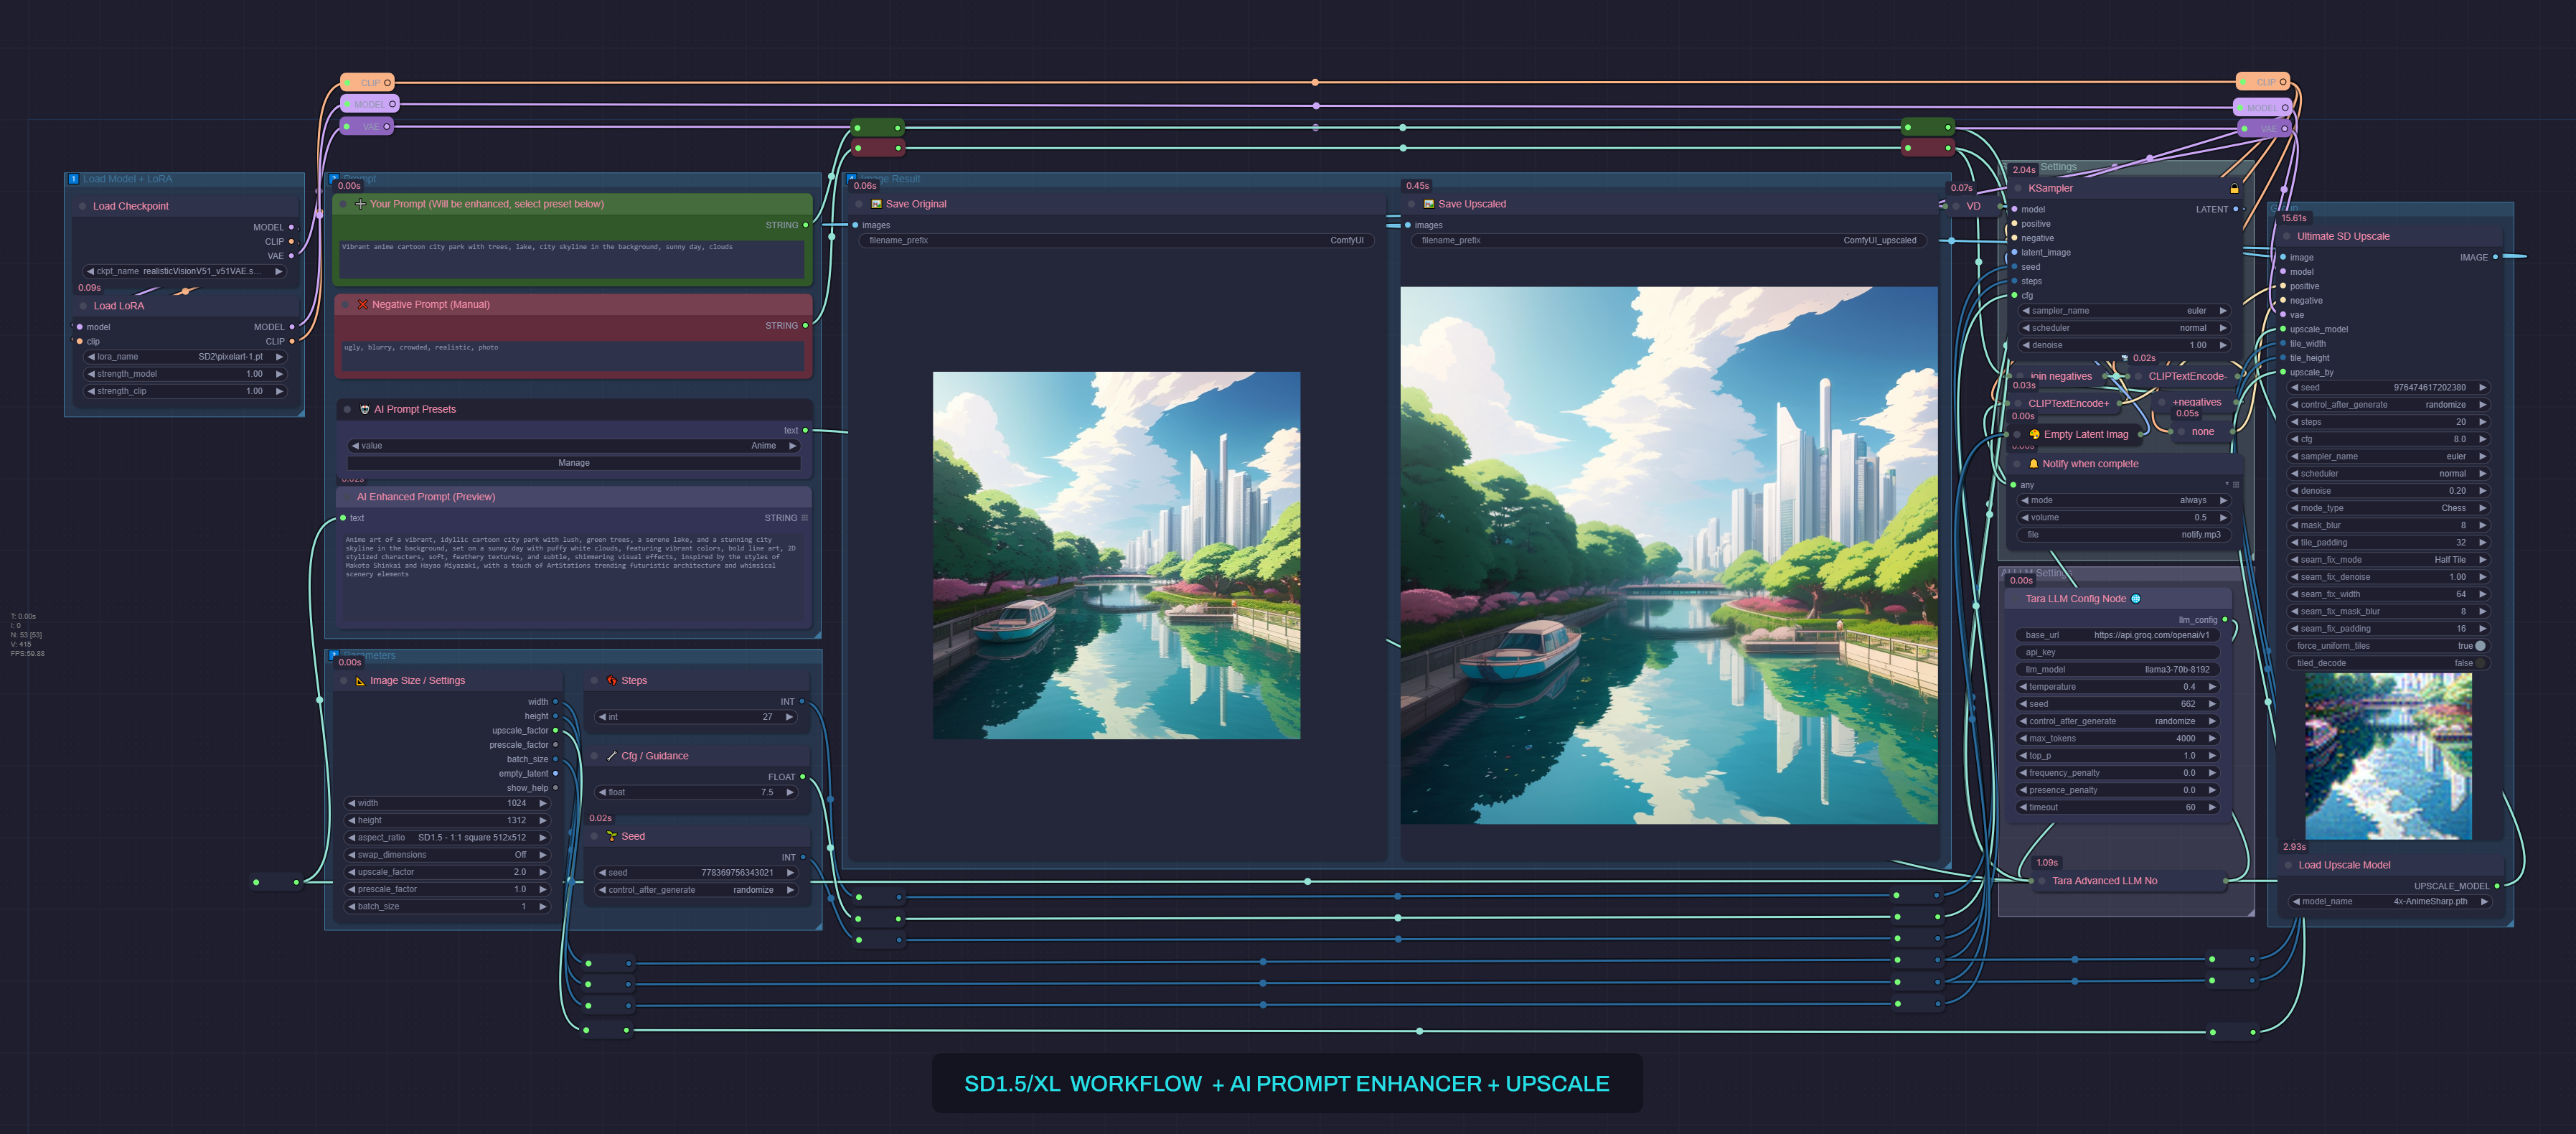Click the Notify when complete bell icon
Image resolution: width=2576 pixels, height=1134 pixels.
[x=2033, y=464]
